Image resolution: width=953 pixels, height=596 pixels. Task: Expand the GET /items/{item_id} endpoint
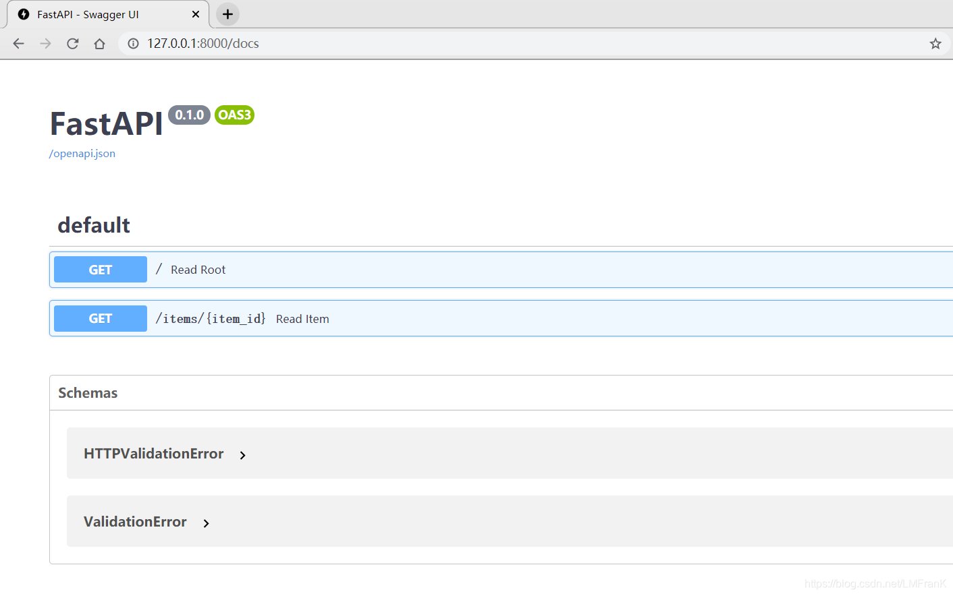[501, 318]
